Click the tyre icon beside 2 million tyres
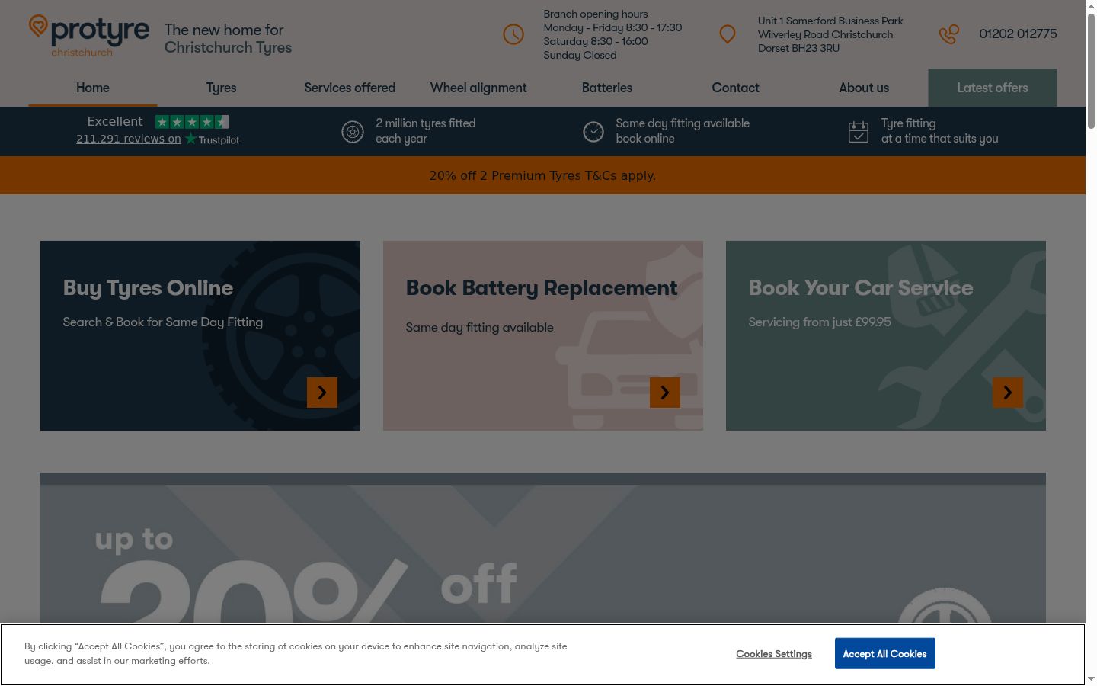This screenshot has height=686, width=1097. coord(353,132)
